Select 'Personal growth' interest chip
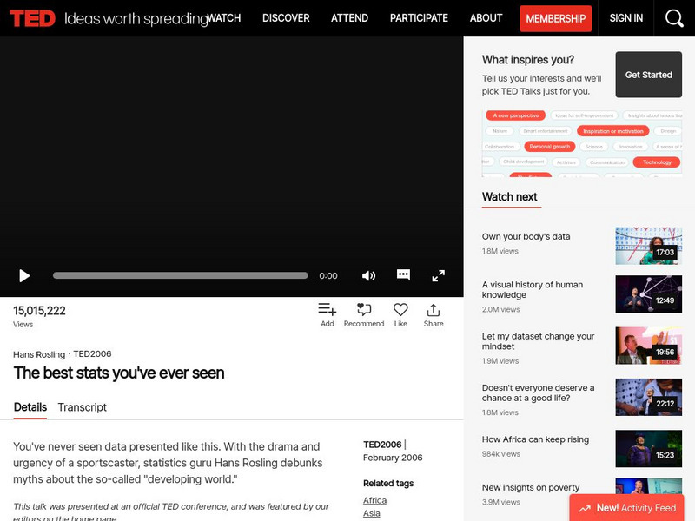Viewport: 695px width, 521px height. (x=550, y=147)
